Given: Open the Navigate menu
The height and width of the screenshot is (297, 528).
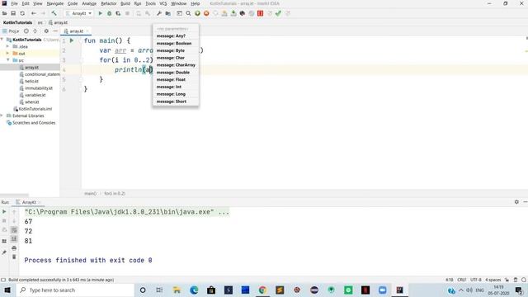Looking at the screenshot, I should coord(55,3).
